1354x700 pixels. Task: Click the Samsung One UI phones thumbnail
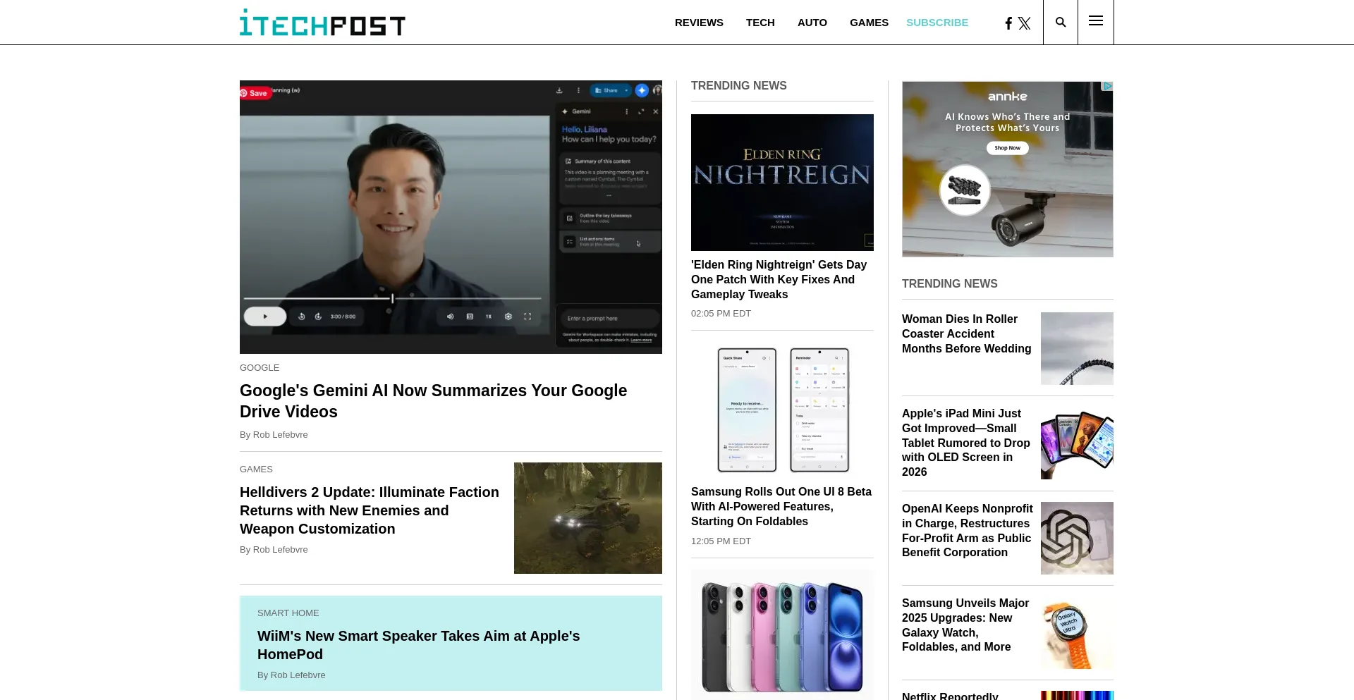(x=782, y=410)
